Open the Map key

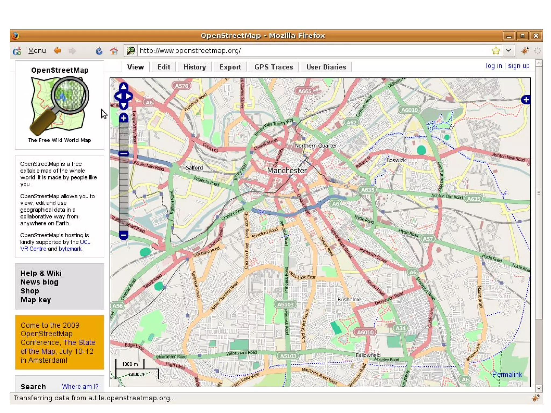tap(36, 300)
